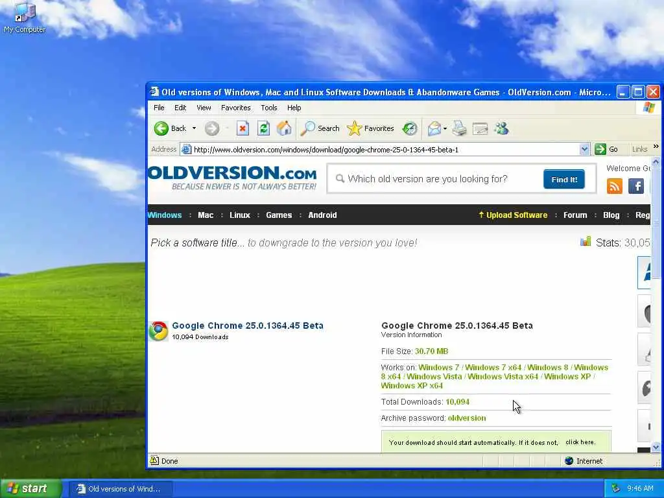
Task: Click the vertical scrollbar up arrow
Action: click(x=656, y=161)
